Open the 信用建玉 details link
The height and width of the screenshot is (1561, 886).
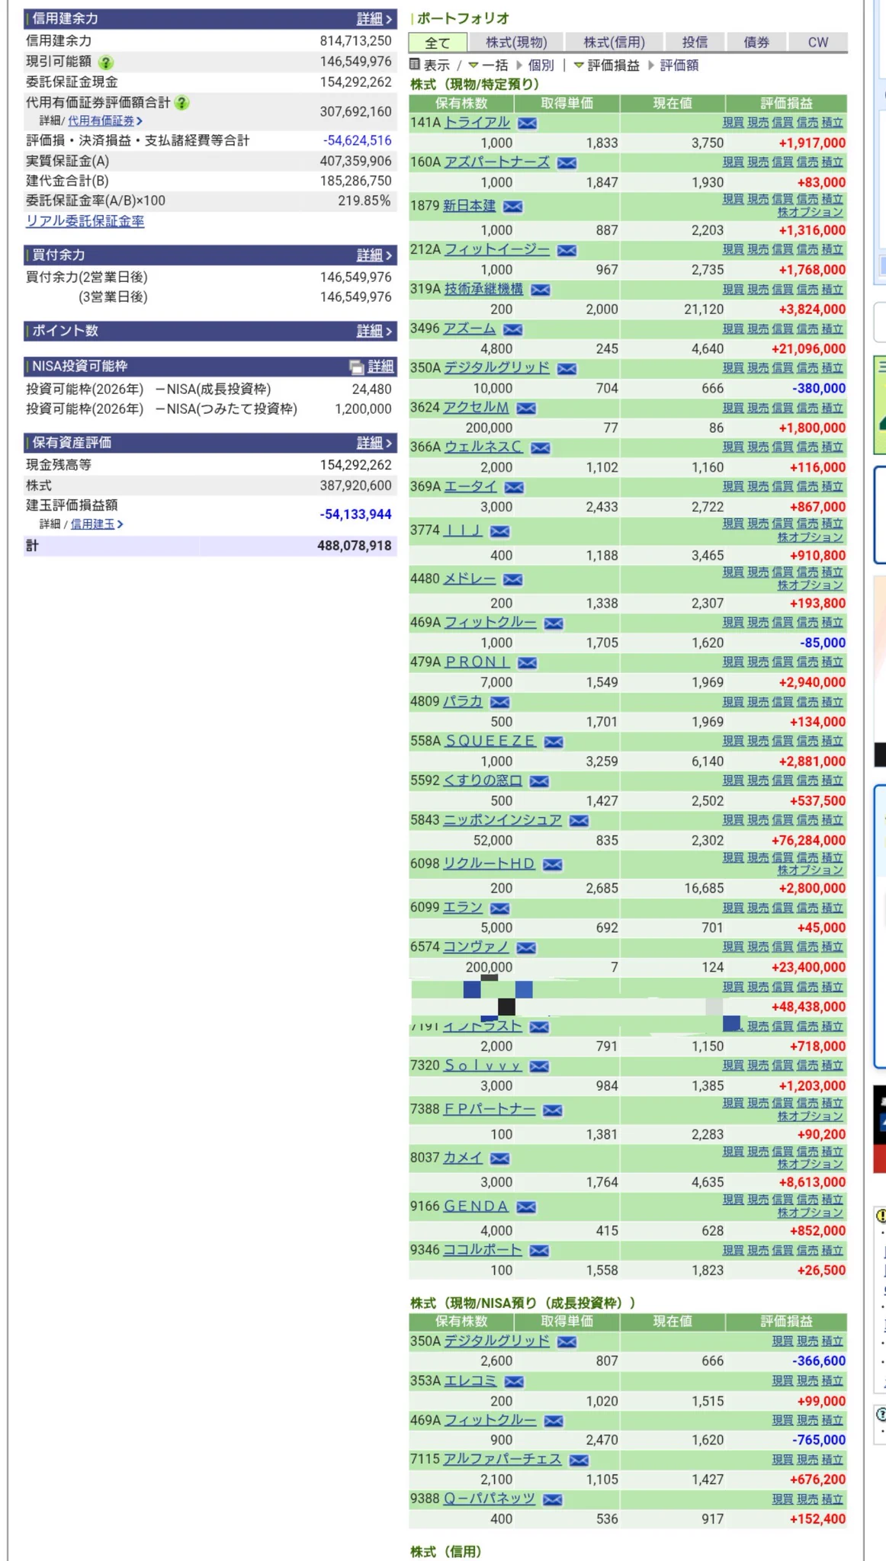click(96, 524)
